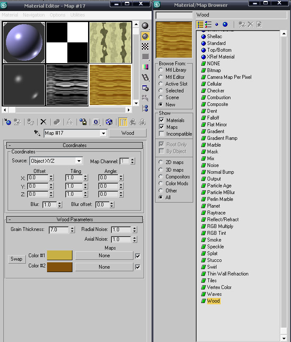291x342 pixels.
Task: Click the Color #1 tan swatch
Action: click(60, 256)
